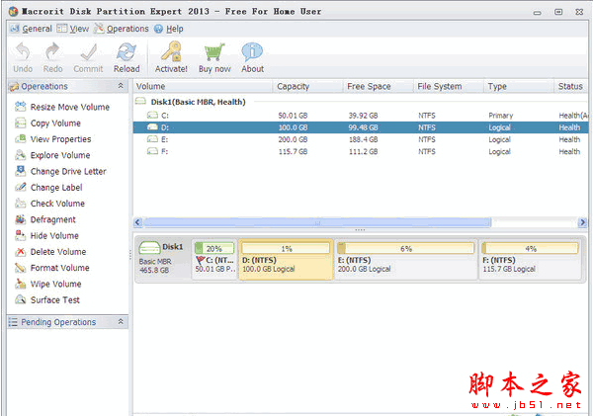Image resolution: width=593 pixels, height=416 pixels.
Task: Choose Copy Volume operation
Action: pyautogui.click(x=48, y=124)
